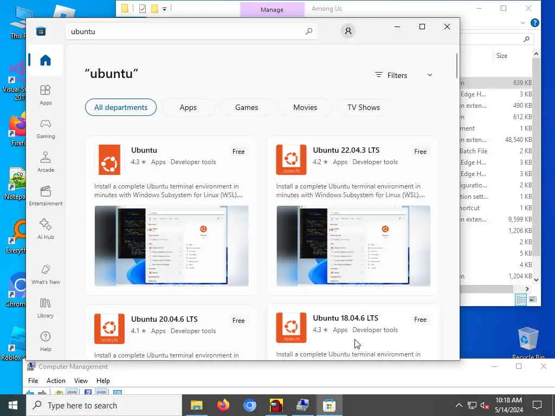Click the Size column header in File Explorer
This screenshot has height=416, width=555.
(x=502, y=56)
